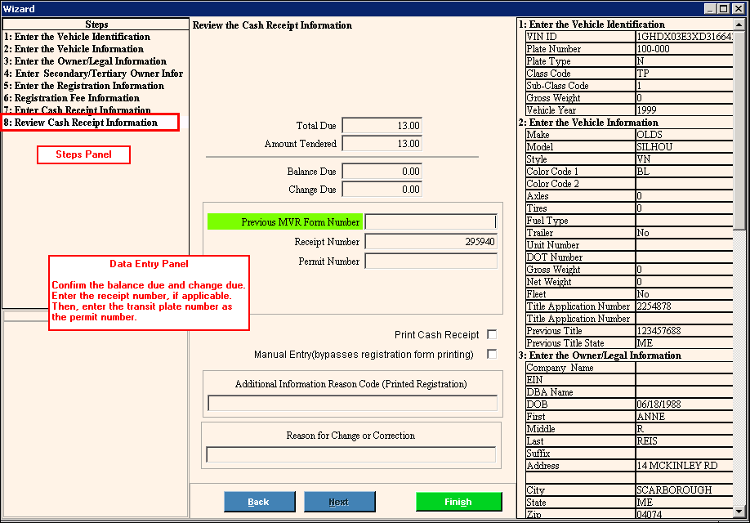Viewport: 750px width, 523px height.
Task: Click the Reason for Change or Correction field
Action: [x=350, y=454]
